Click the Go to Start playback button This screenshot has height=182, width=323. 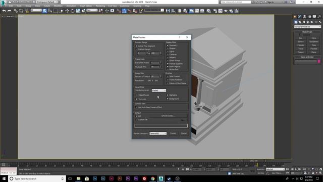(x=288, y=169)
